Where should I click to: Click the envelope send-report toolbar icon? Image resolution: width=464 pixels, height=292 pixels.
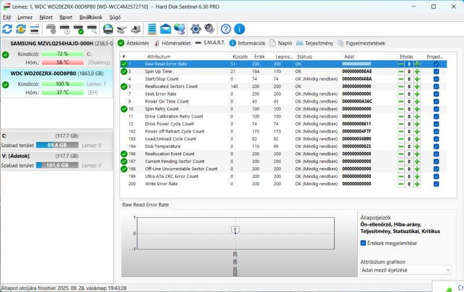click(x=166, y=29)
